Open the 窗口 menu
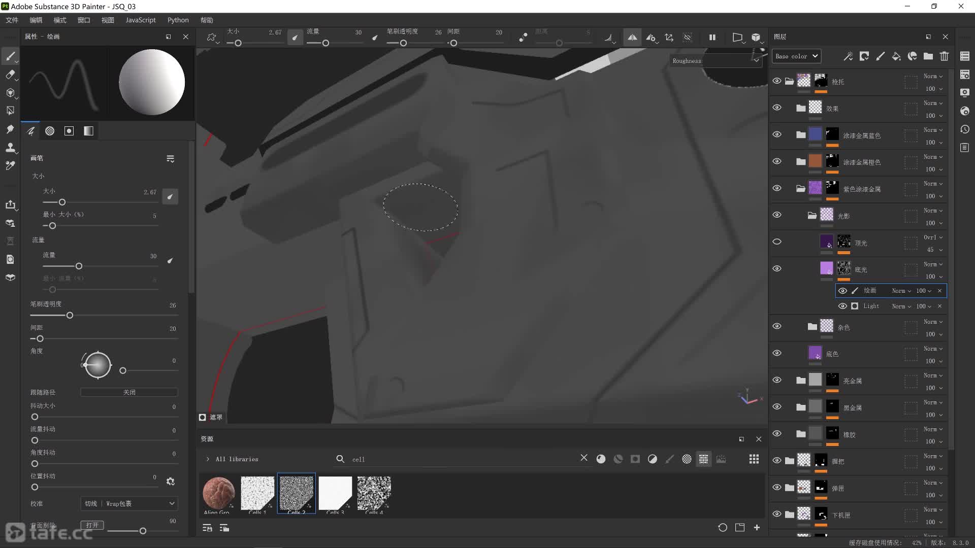 point(84,20)
